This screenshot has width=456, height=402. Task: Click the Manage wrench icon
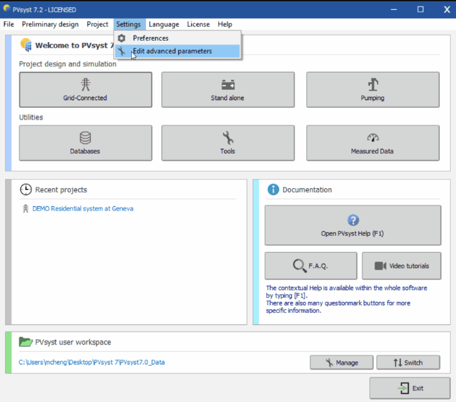pyautogui.click(x=329, y=363)
